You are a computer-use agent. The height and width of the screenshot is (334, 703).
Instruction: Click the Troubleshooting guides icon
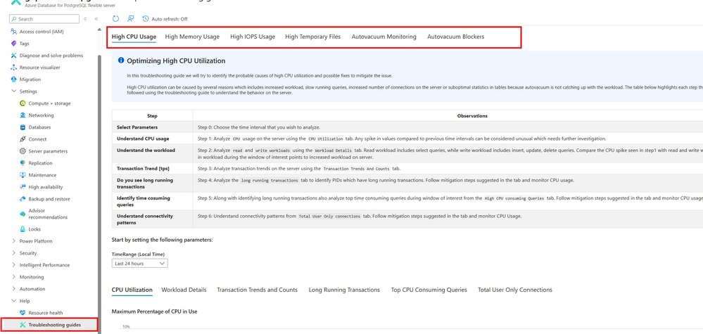pyautogui.click(x=23, y=325)
